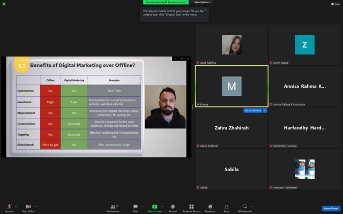Select M Kresna's highlighted tile
The height and width of the screenshot is (214, 343).
coord(232,86)
